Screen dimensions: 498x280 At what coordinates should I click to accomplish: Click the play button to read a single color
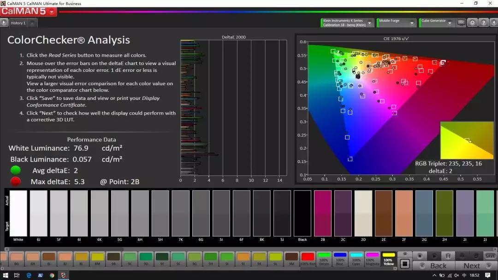pyautogui.click(x=434, y=256)
